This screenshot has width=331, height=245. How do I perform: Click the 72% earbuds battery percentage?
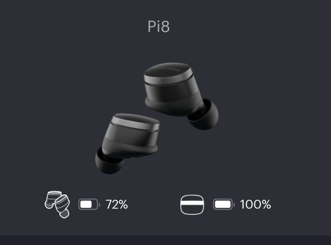pos(117,205)
